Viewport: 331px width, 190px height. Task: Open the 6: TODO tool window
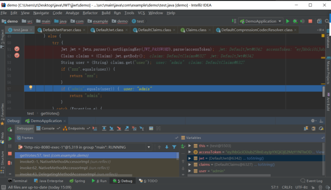coord(148,181)
